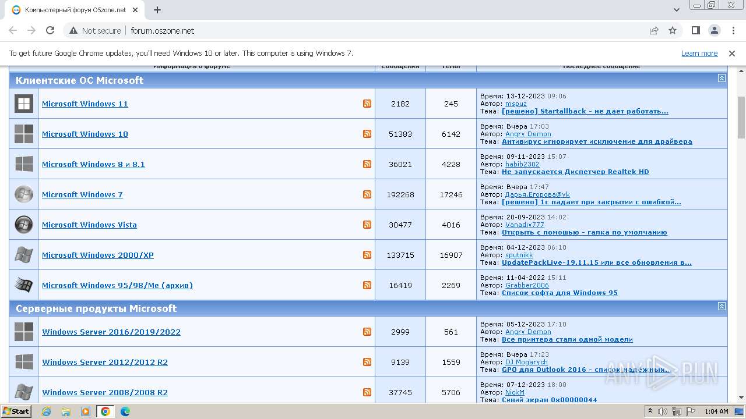Screen dimensions: 746x419
Task: Click the Windows 10 forum logo icon
Action: [24, 134]
